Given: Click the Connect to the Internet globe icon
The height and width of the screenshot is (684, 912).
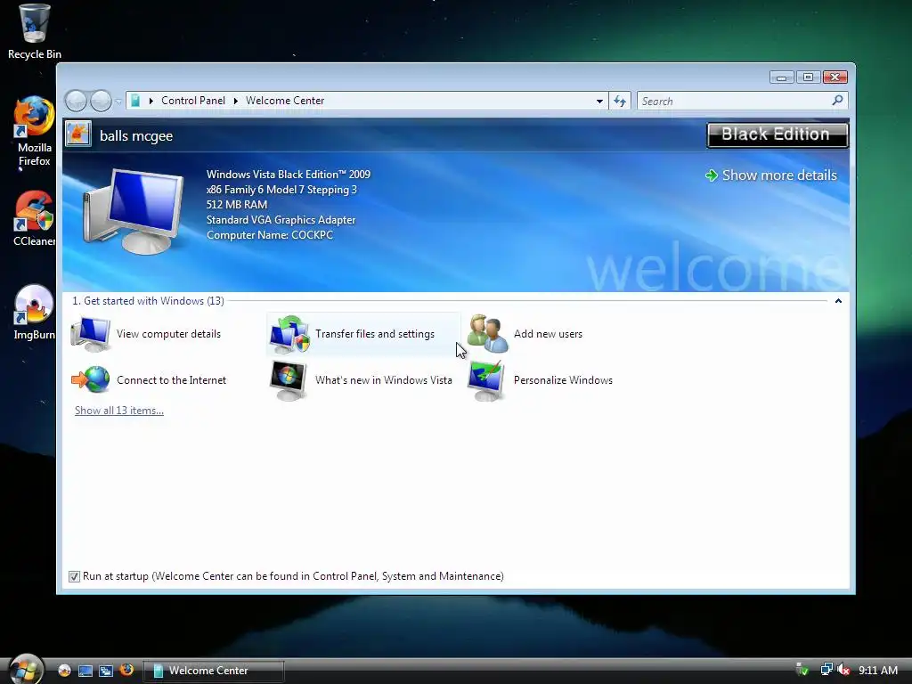Looking at the screenshot, I should 91,379.
